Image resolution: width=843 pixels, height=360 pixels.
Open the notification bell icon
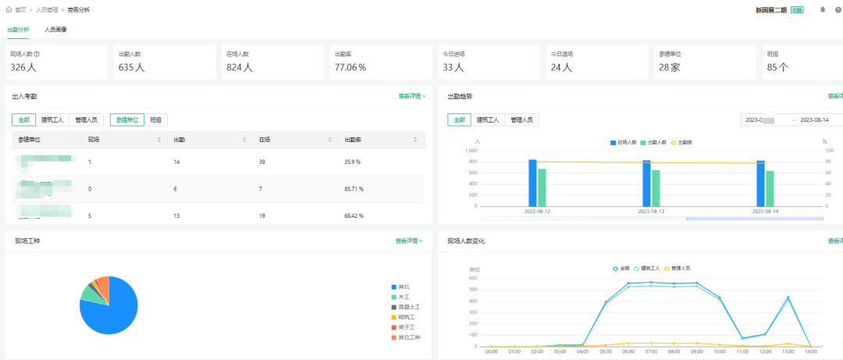(x=823, y=9)
